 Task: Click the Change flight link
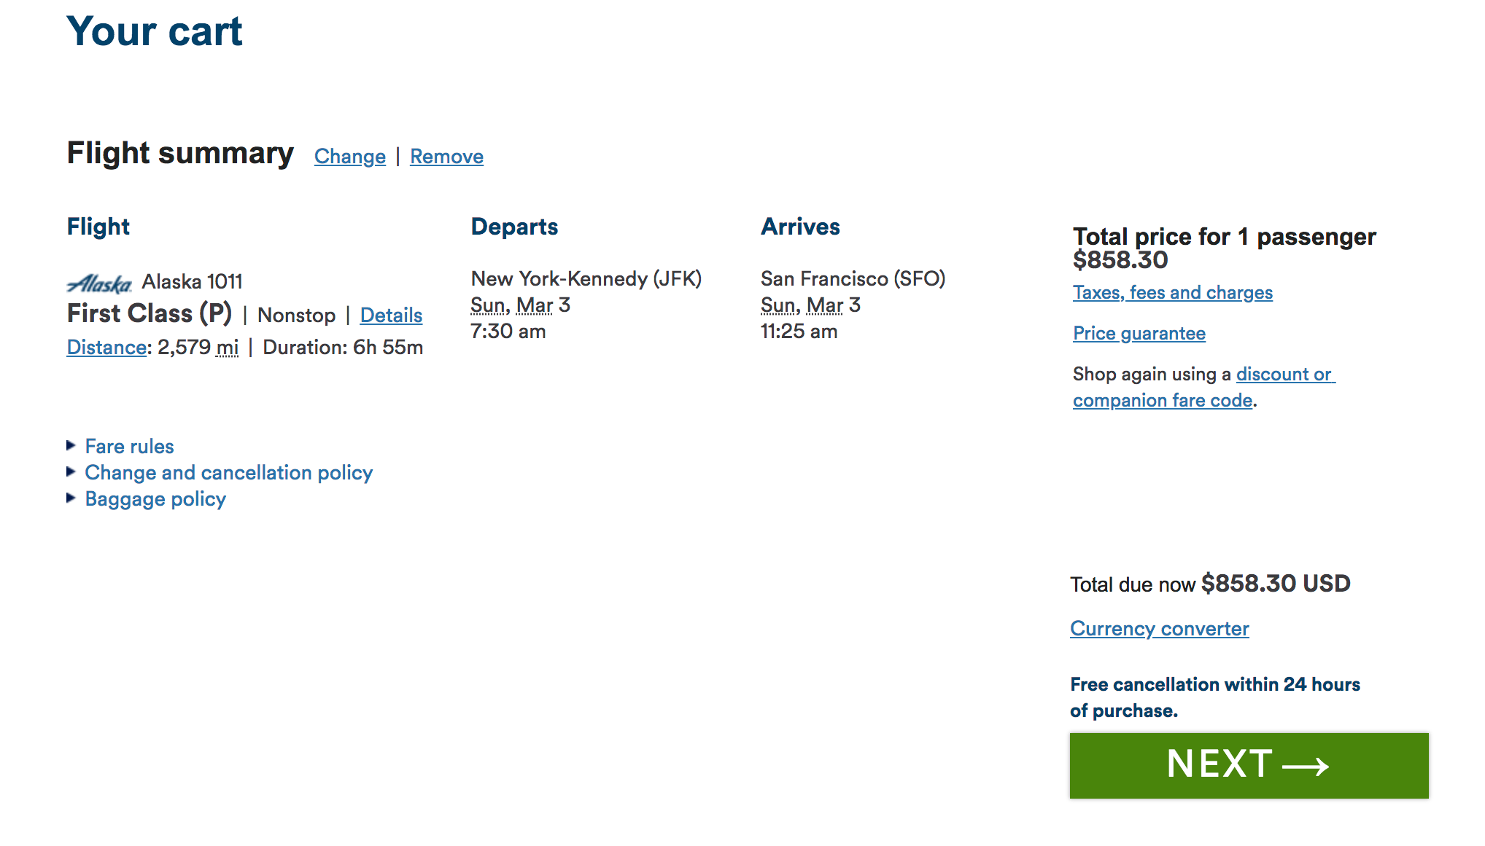349,157
